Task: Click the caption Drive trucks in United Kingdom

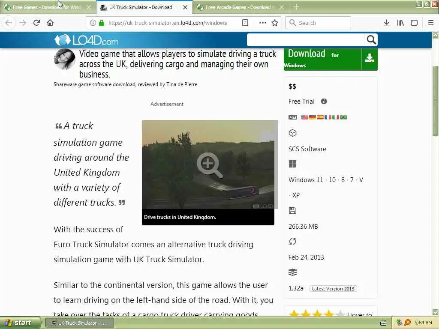Action: [x=180, y=217]
